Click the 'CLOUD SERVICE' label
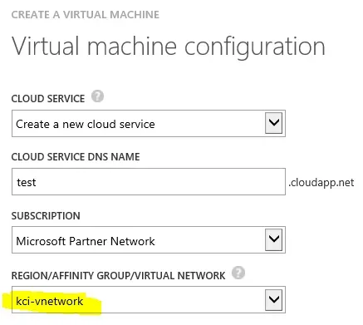Screen dimensions: 363x325 point(48,99)
